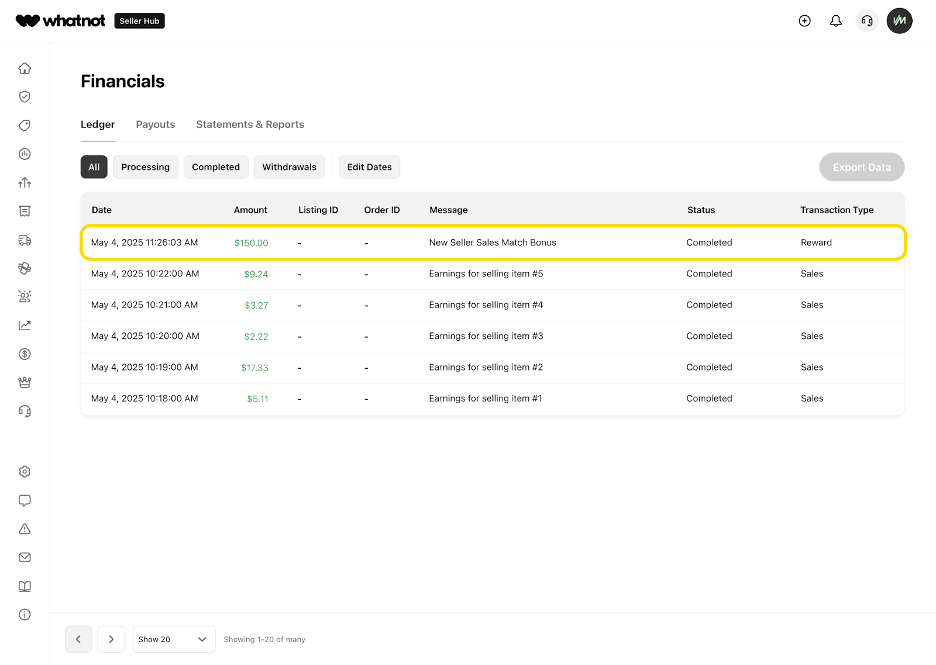
Task: Click the plus circle create icon
Action: pyautogui.click(x=804, y=21)
